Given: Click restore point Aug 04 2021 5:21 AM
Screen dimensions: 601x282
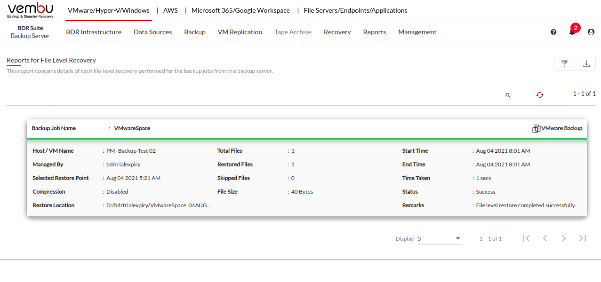Looking at the screenshot, I should (133, 178).
